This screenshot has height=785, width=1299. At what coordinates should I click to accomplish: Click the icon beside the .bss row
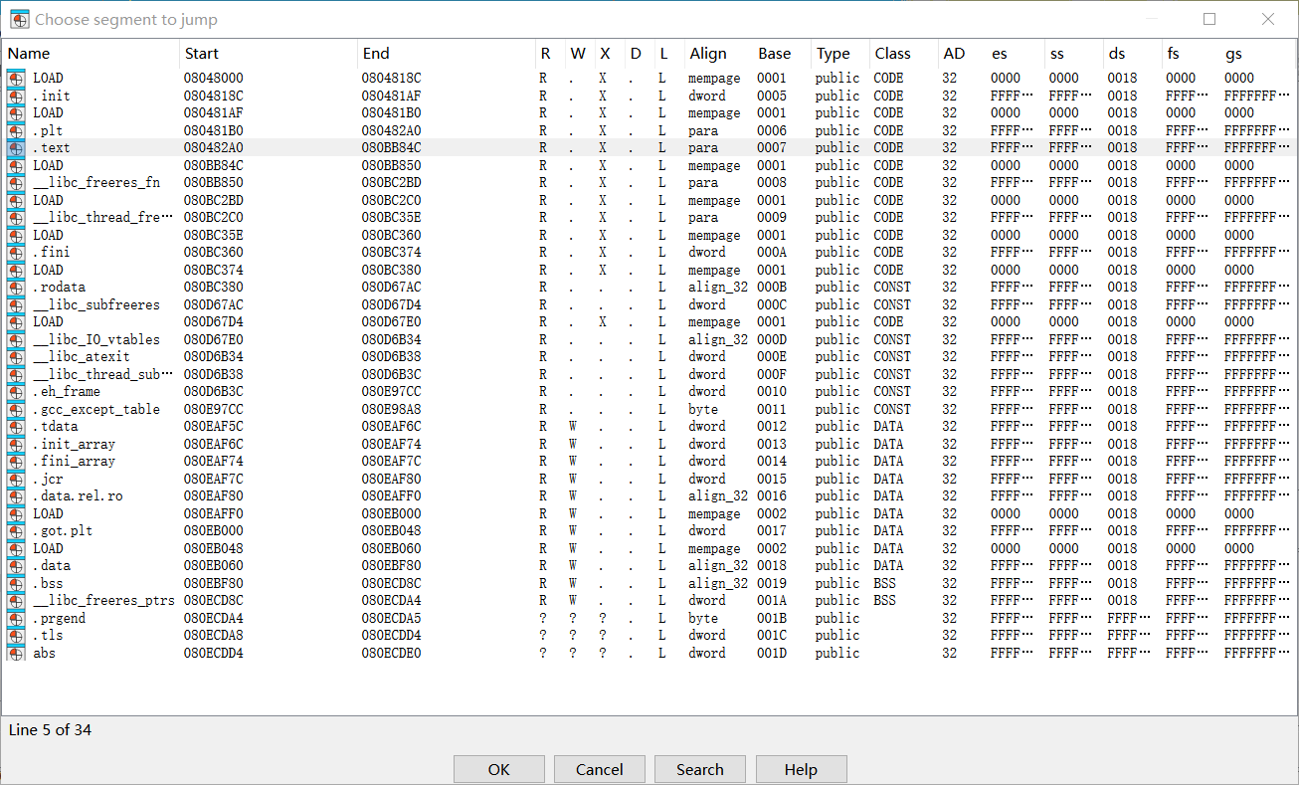(x=15, y=584)
